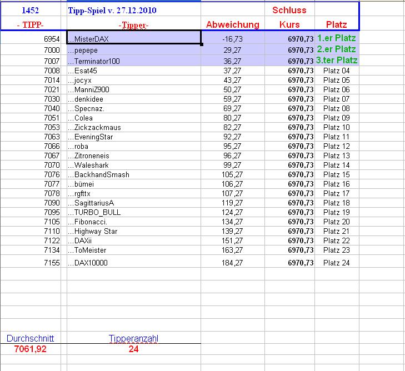Click the average value 7061,92
This screenshot has width=405, height=371.
click(x=31, y=349)
